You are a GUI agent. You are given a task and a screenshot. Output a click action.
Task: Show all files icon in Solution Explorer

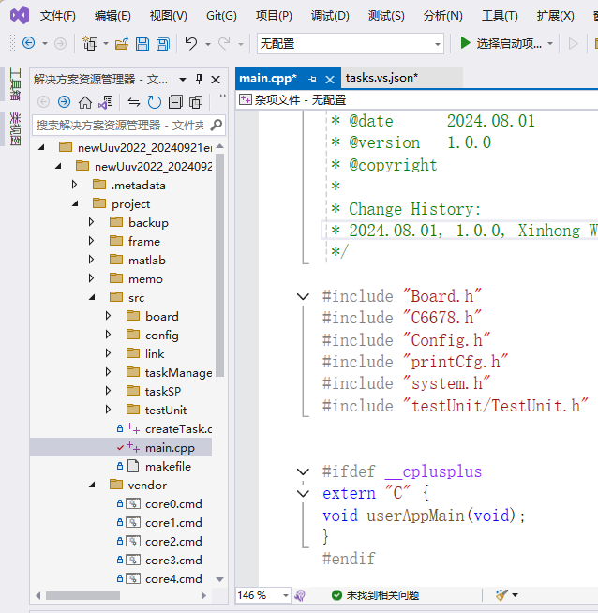point(196,102)
